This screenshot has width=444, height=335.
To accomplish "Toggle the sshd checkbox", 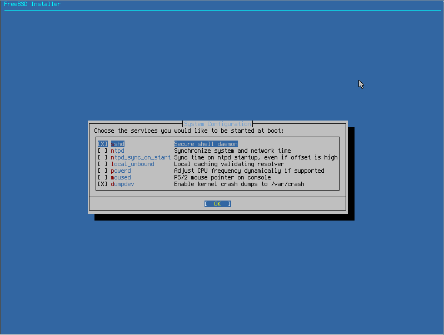I will tap(102, 144).
